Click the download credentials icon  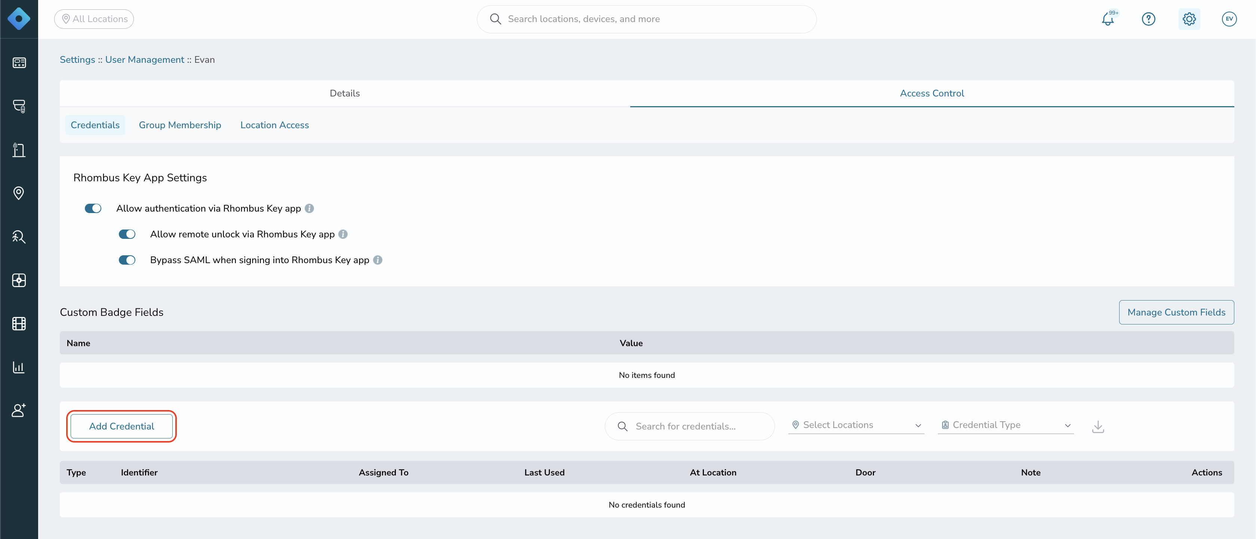click(x=1098, y=426)
